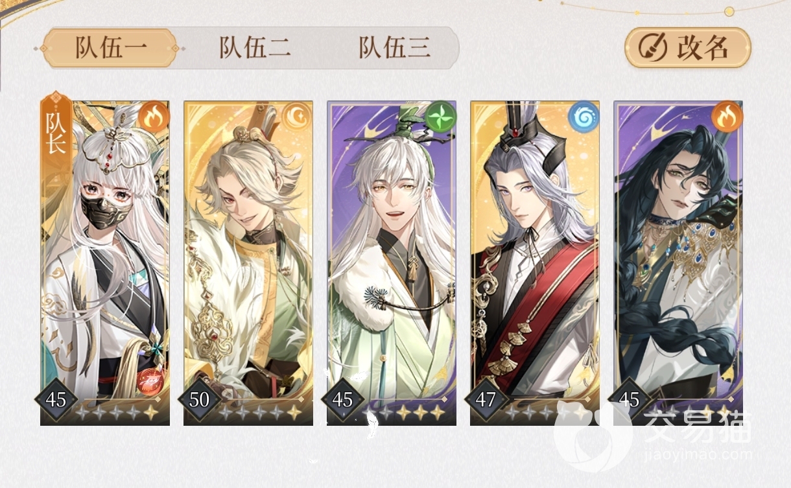Select the green-hat white-haired character card
This screenshot has height=488, width=791.
click(x=392, y=262)
